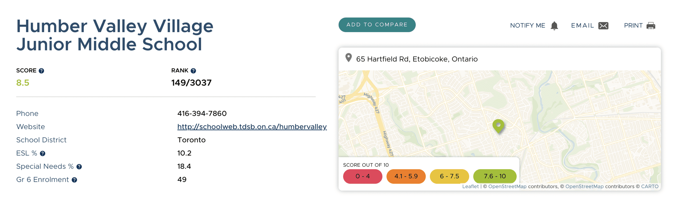Click the green school map marker
Viewport: 676px width, 212px height.
498,126
